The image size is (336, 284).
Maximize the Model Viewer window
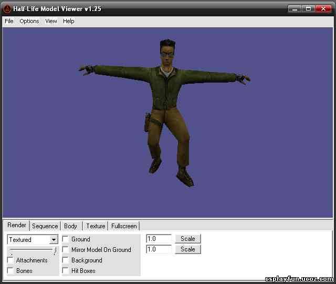[x=308, y=9]
